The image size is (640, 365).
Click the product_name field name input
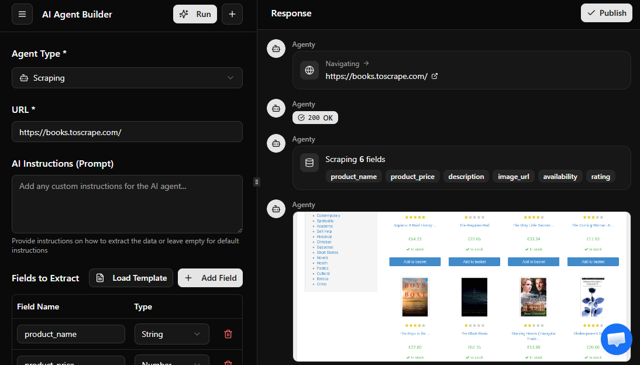point(71,334)
